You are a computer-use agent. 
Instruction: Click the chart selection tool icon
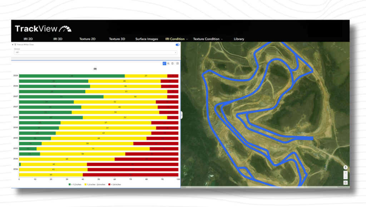pyautogui.click(x=164, y=63)
